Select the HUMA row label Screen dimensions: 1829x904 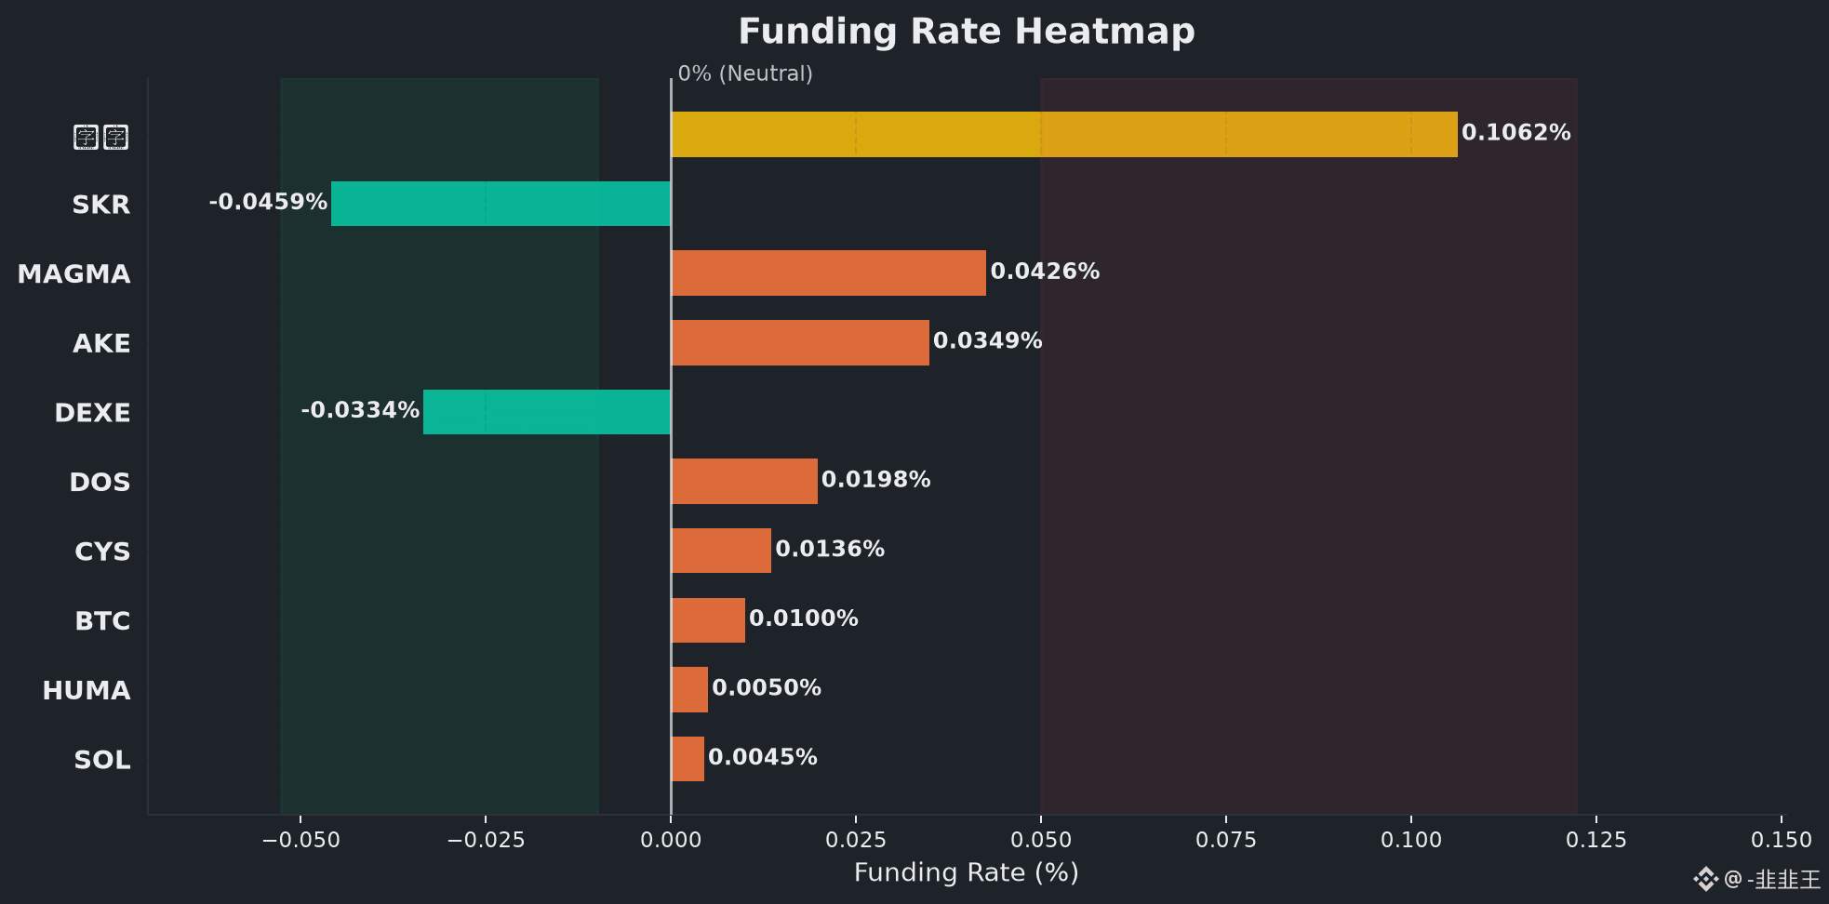[87, 691]
